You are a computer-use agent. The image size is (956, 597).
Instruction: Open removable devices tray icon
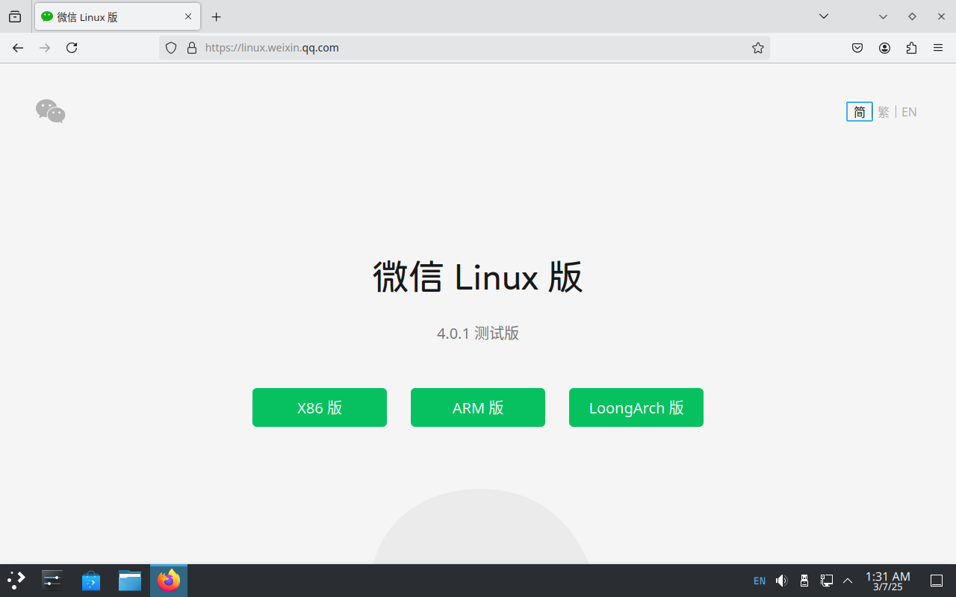804,581
